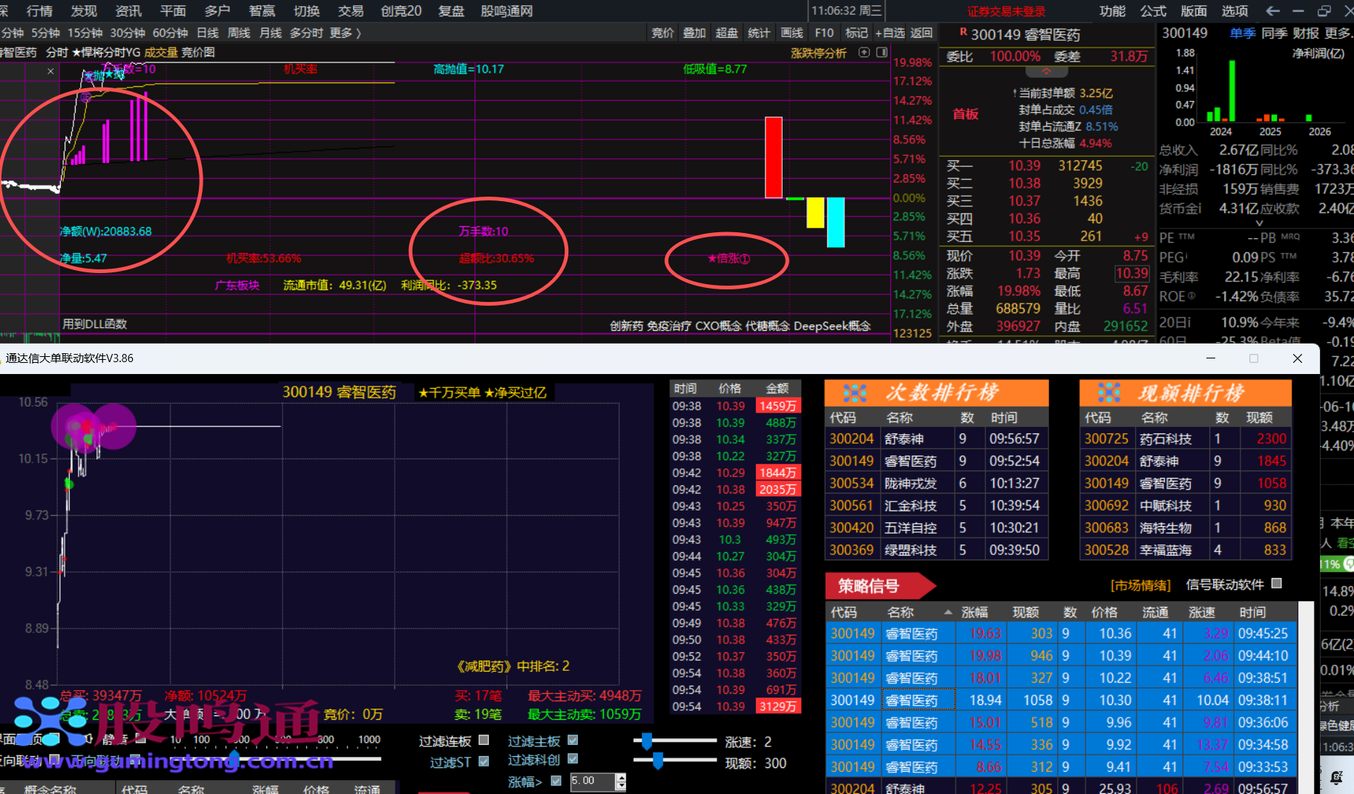This screenshot has width=1354, height=794.
Task: Click the pop-out icon beside 涨跌停分析
Action: (864, 53)
